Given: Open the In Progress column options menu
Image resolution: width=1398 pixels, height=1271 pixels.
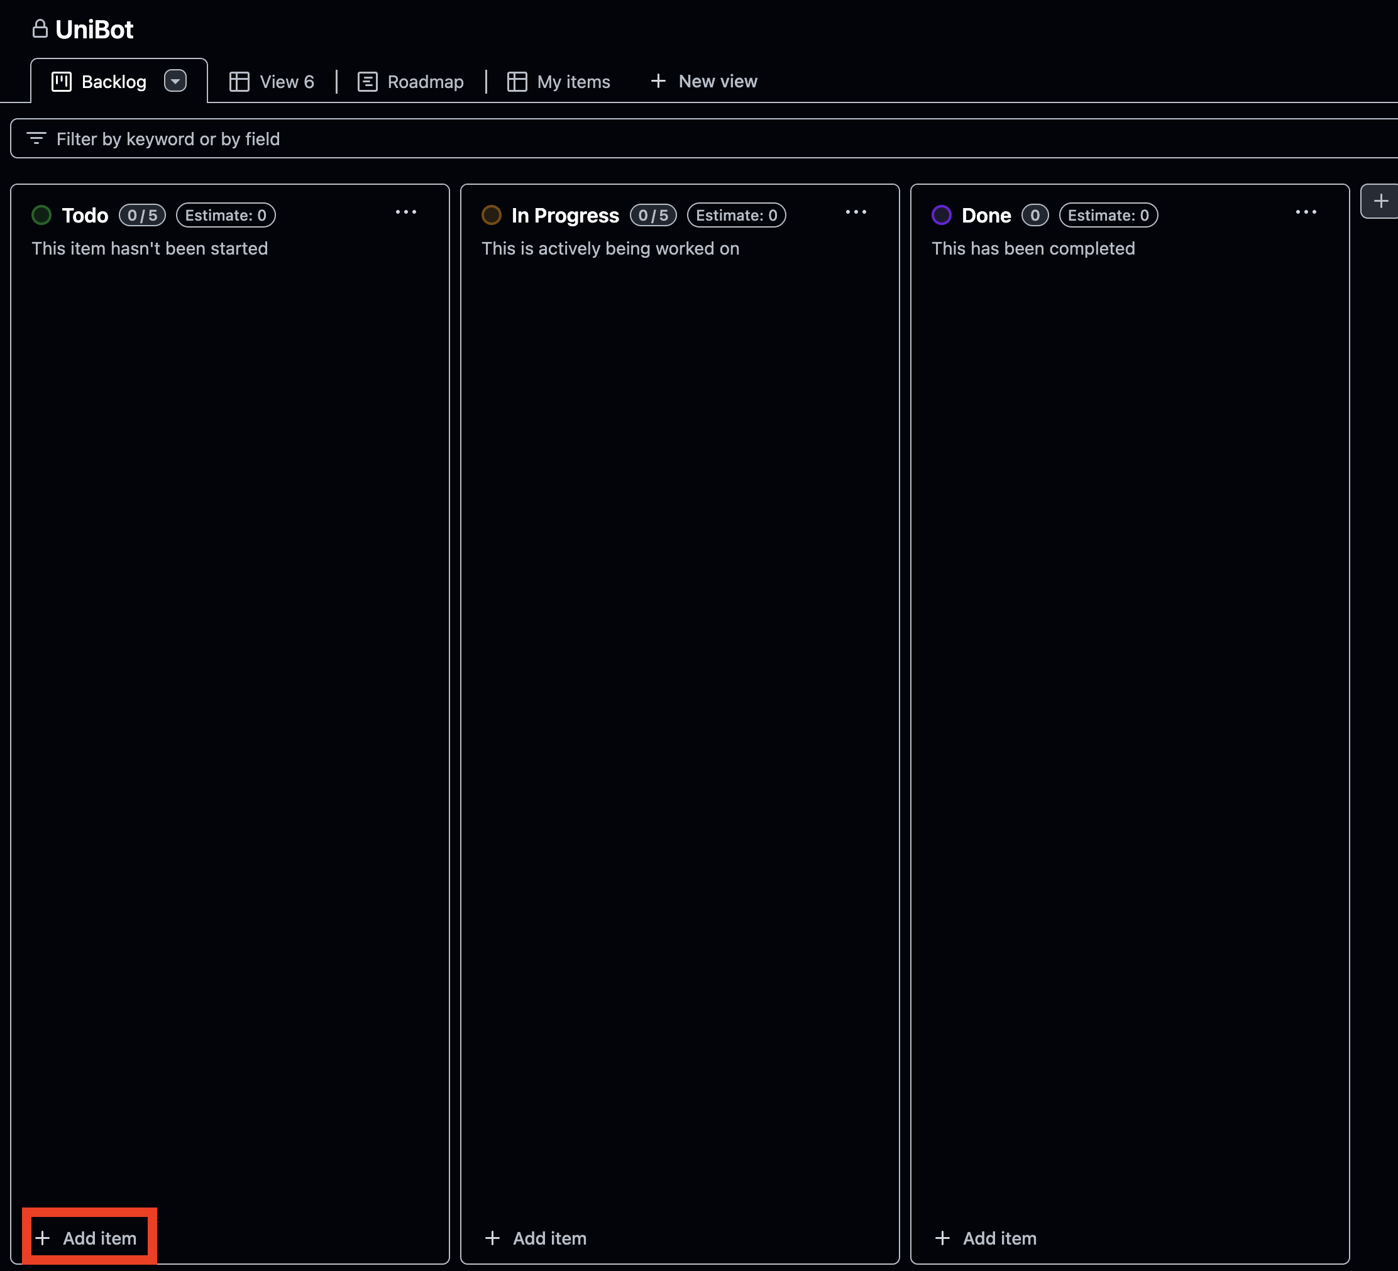Looking at the screenshot, I should tap(856, 212).
